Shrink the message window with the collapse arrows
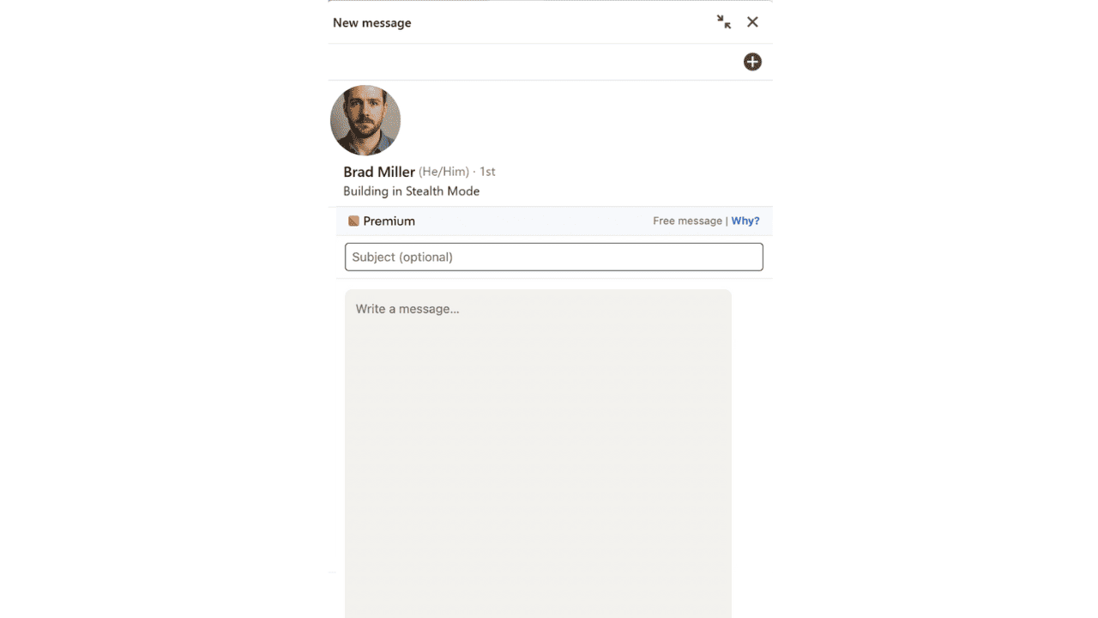 723,21
